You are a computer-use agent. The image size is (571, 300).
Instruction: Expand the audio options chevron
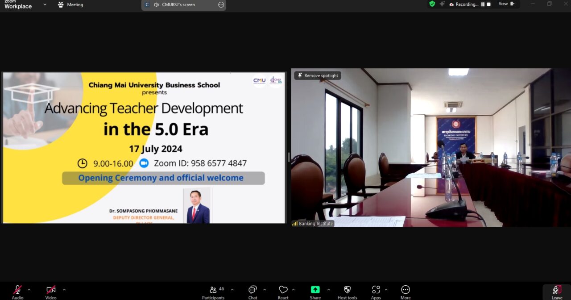(x=29, y=289)
